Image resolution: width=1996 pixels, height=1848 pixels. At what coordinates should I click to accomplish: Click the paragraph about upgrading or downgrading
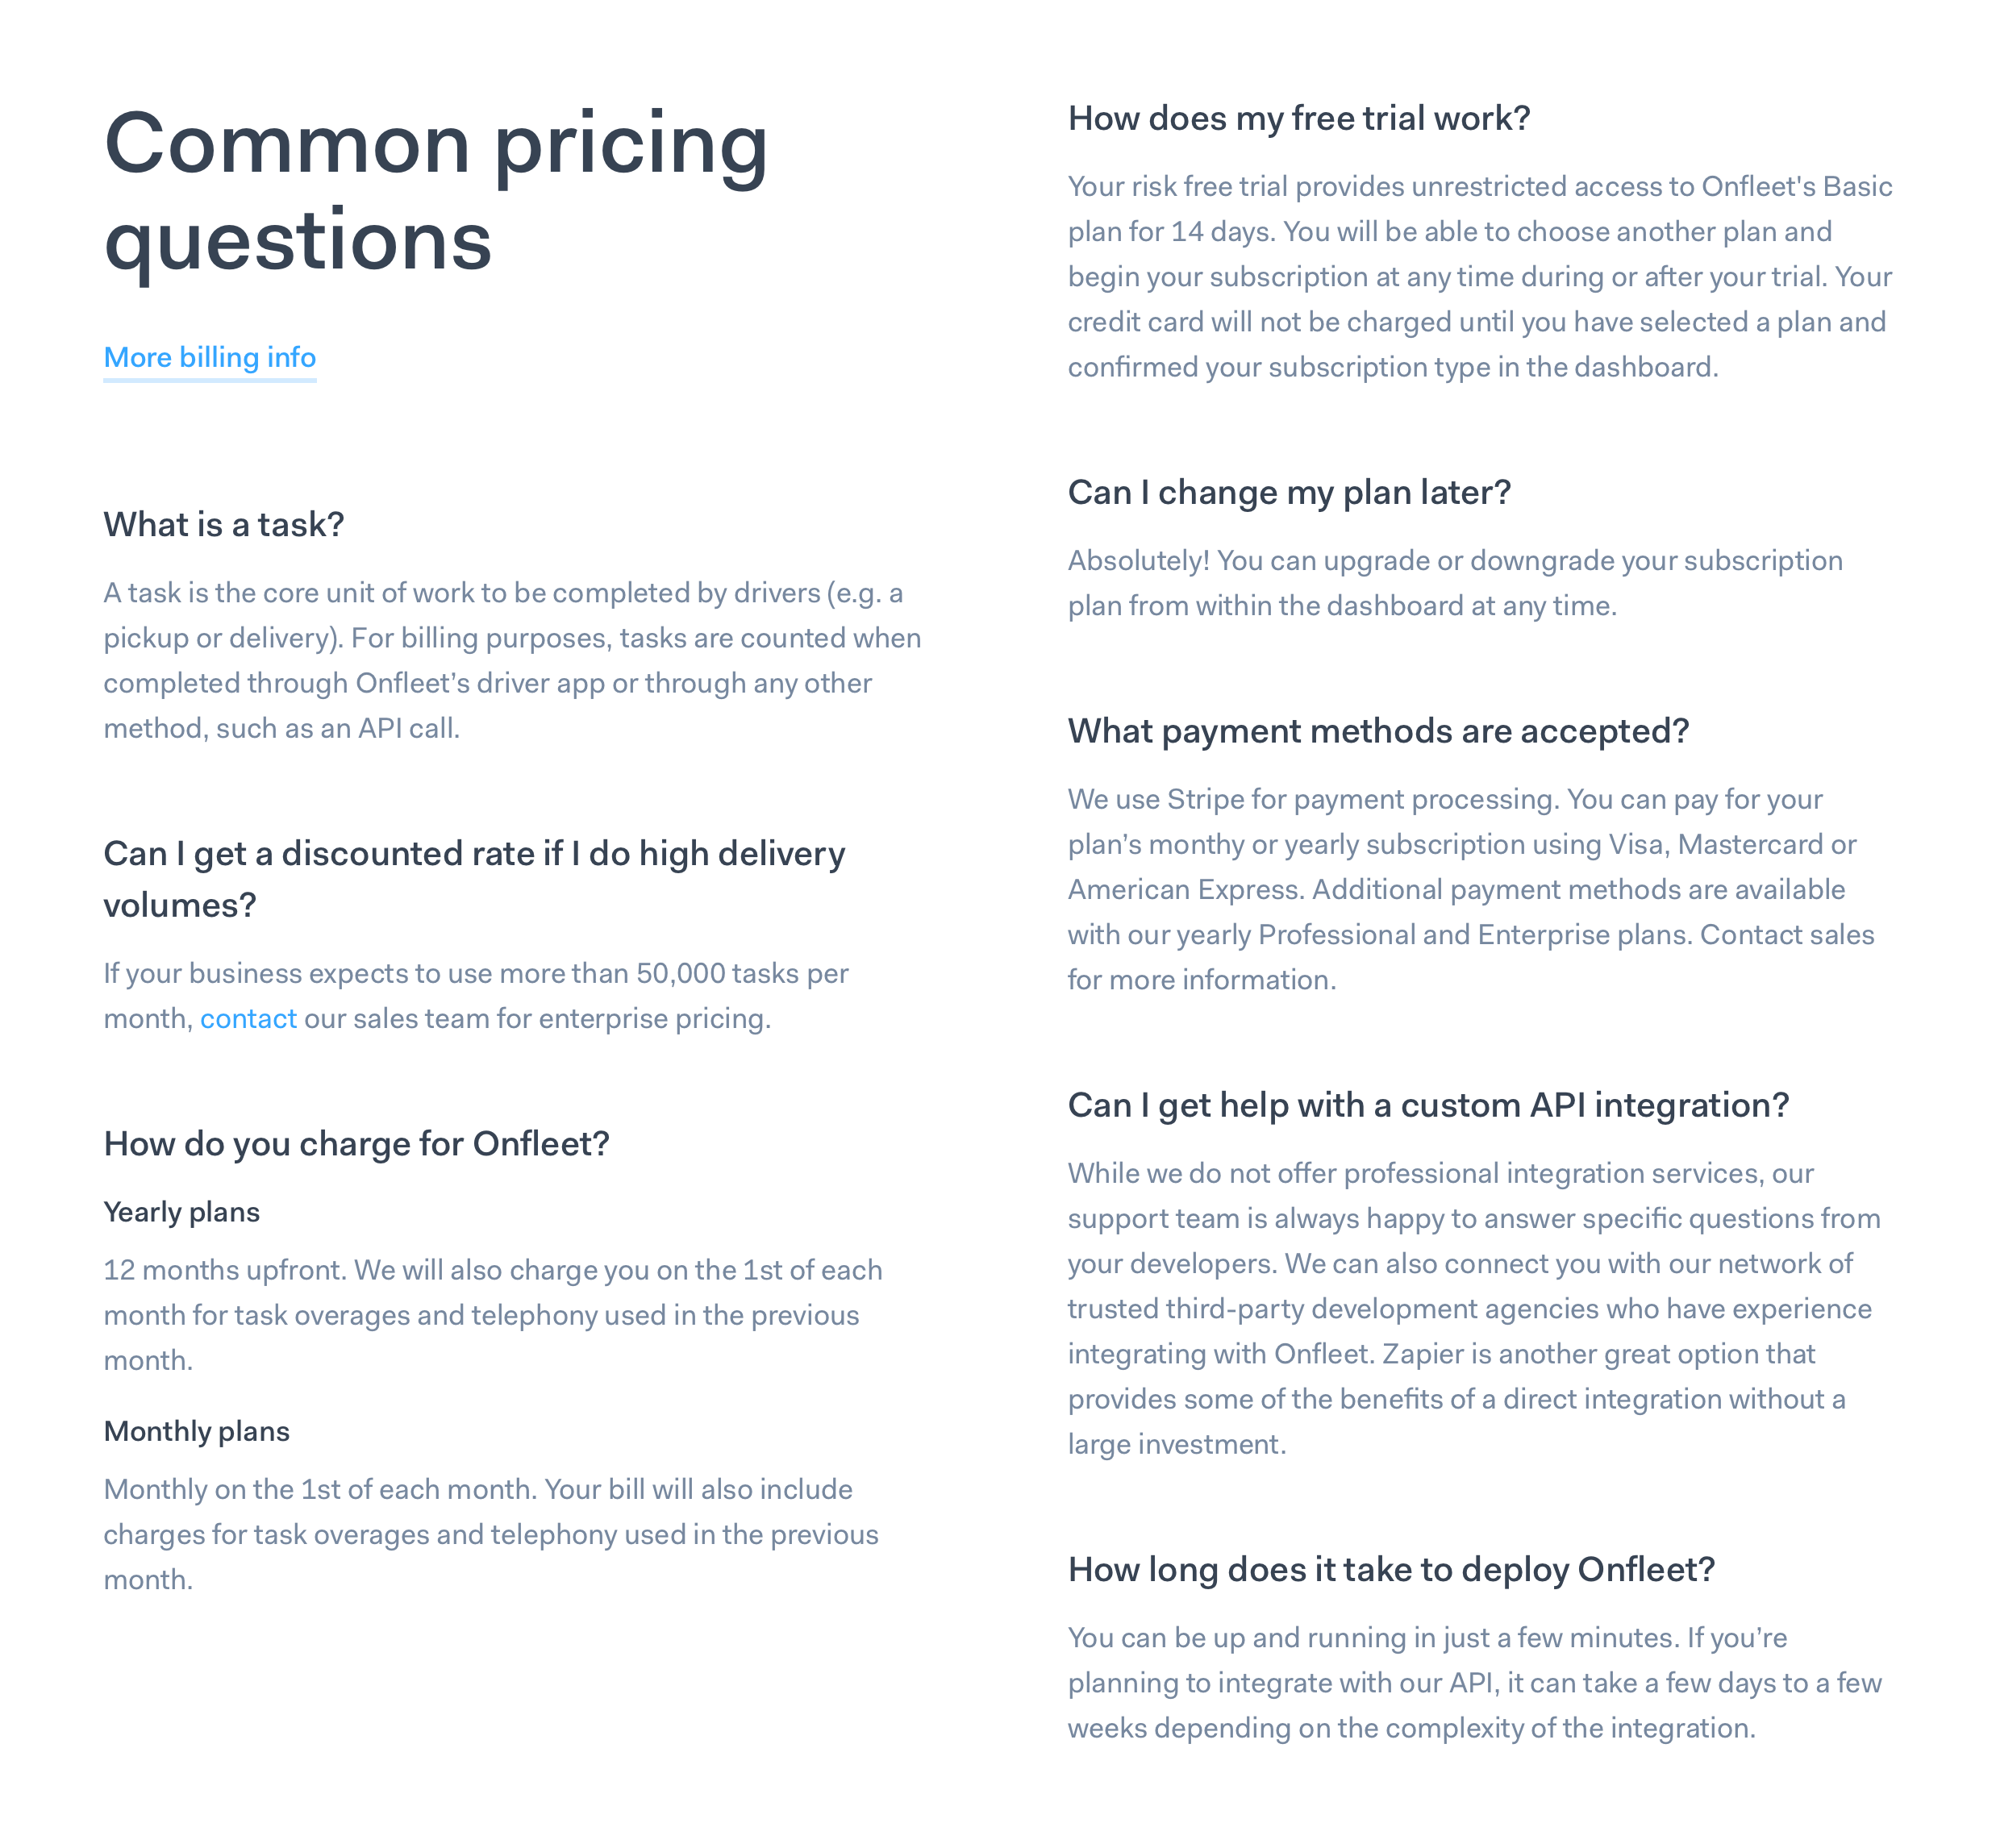coord(1454,583)
